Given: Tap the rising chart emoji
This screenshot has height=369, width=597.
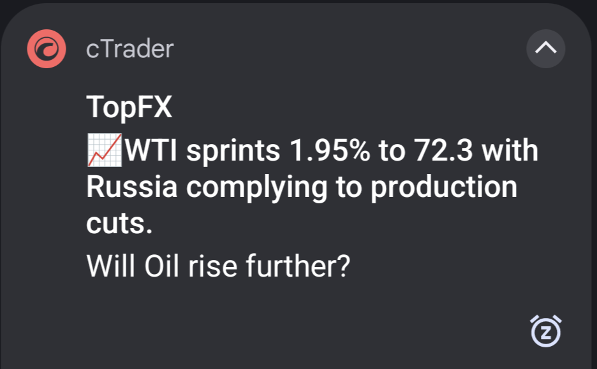Looking at the screenshot, I should tap(105, 150).
